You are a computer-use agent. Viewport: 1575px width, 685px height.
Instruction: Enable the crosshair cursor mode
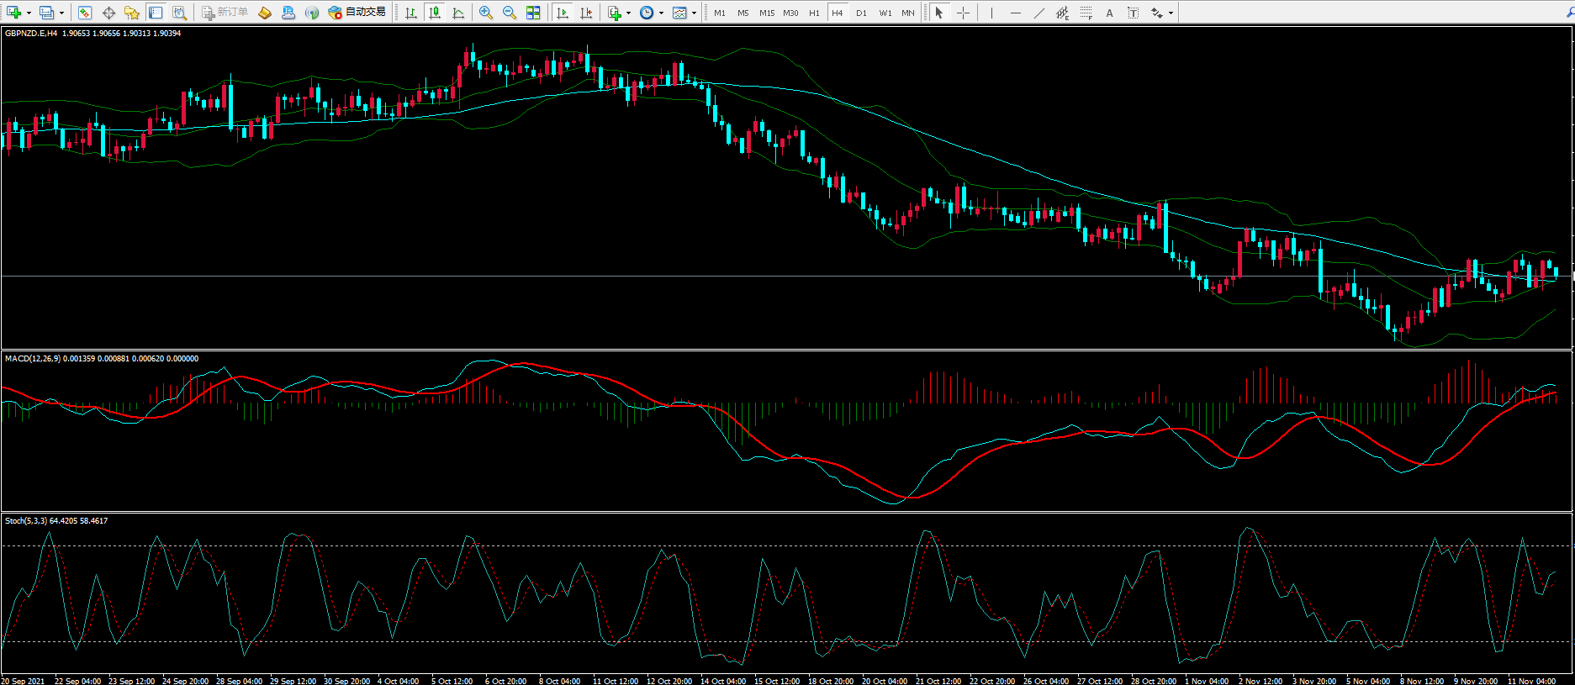963,13
